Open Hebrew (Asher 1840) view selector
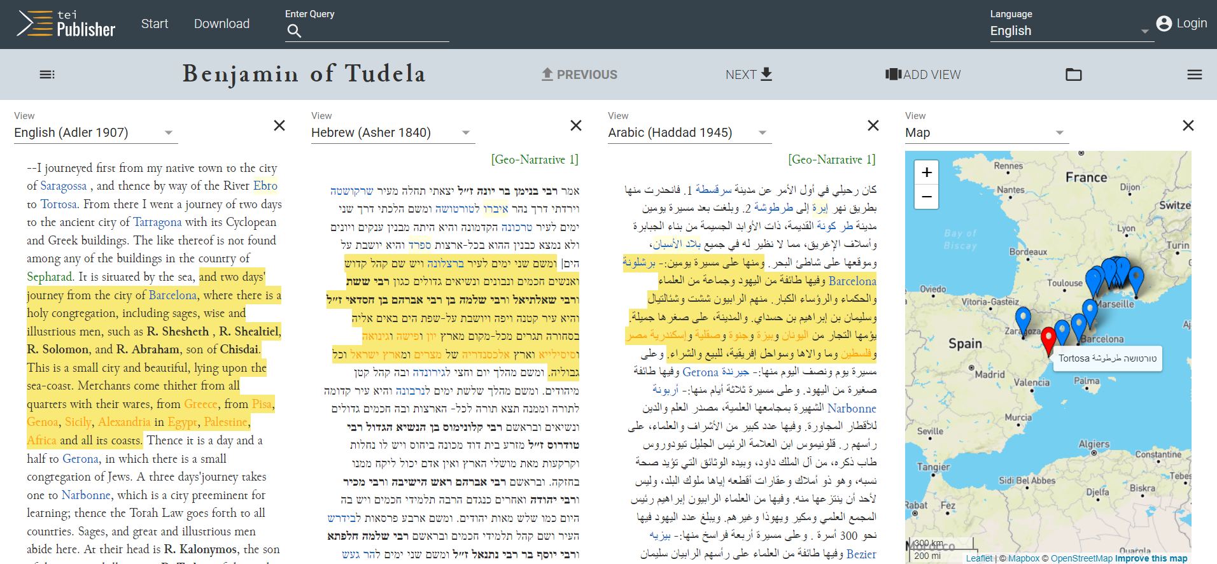 [x=393, y=132]
